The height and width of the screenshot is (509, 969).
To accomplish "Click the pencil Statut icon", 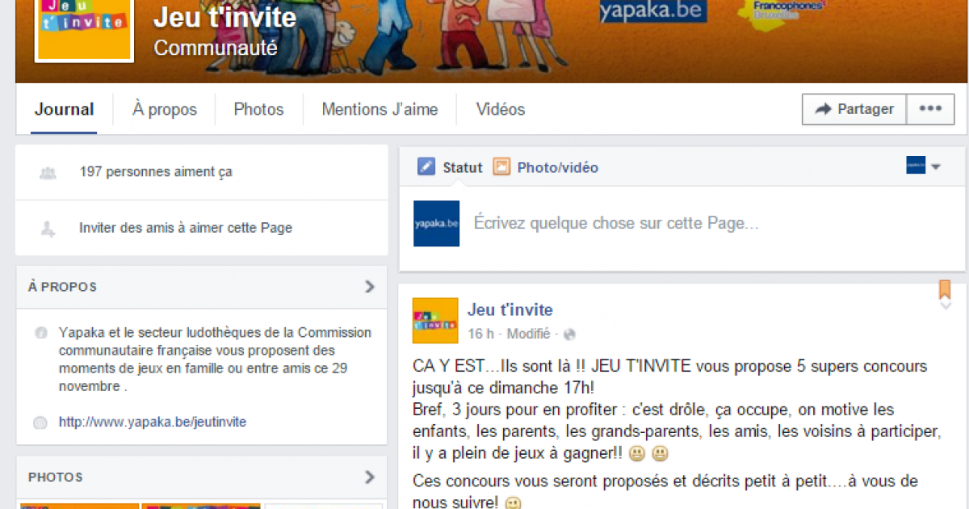I will coord(426,167).
